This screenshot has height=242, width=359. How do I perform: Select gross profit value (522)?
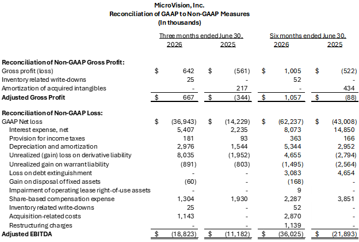tap(349, 71)
